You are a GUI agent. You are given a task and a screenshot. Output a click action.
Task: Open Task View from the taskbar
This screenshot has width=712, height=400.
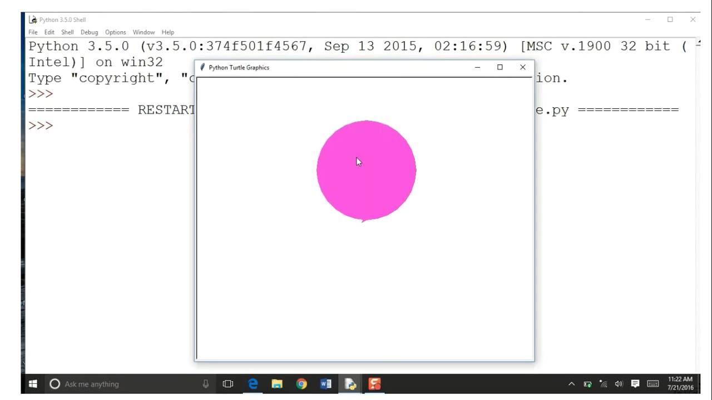(228, 384)
